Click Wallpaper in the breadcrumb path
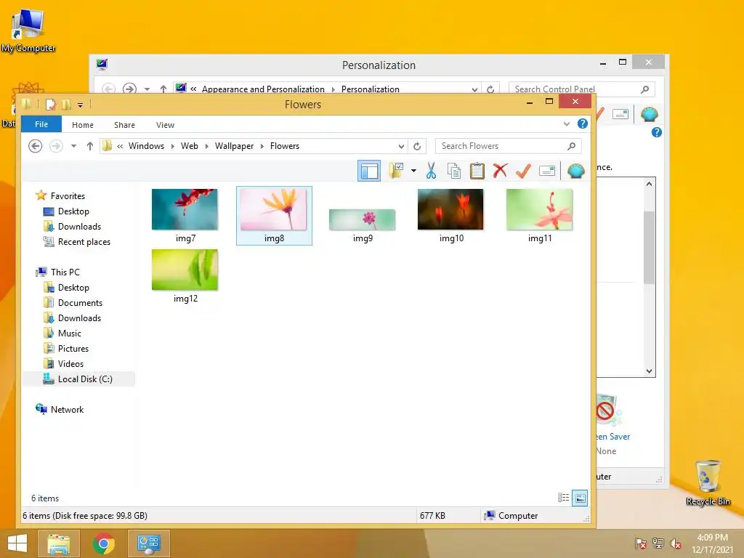This screenshot has width=744, height=558. [x=234, y=146]
